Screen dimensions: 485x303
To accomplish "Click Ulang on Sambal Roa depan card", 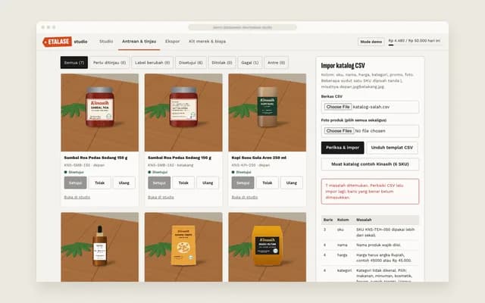I will (x=124, y=183).
